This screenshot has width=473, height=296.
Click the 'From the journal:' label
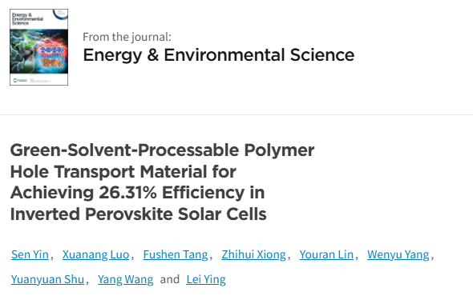pos(127,37)
